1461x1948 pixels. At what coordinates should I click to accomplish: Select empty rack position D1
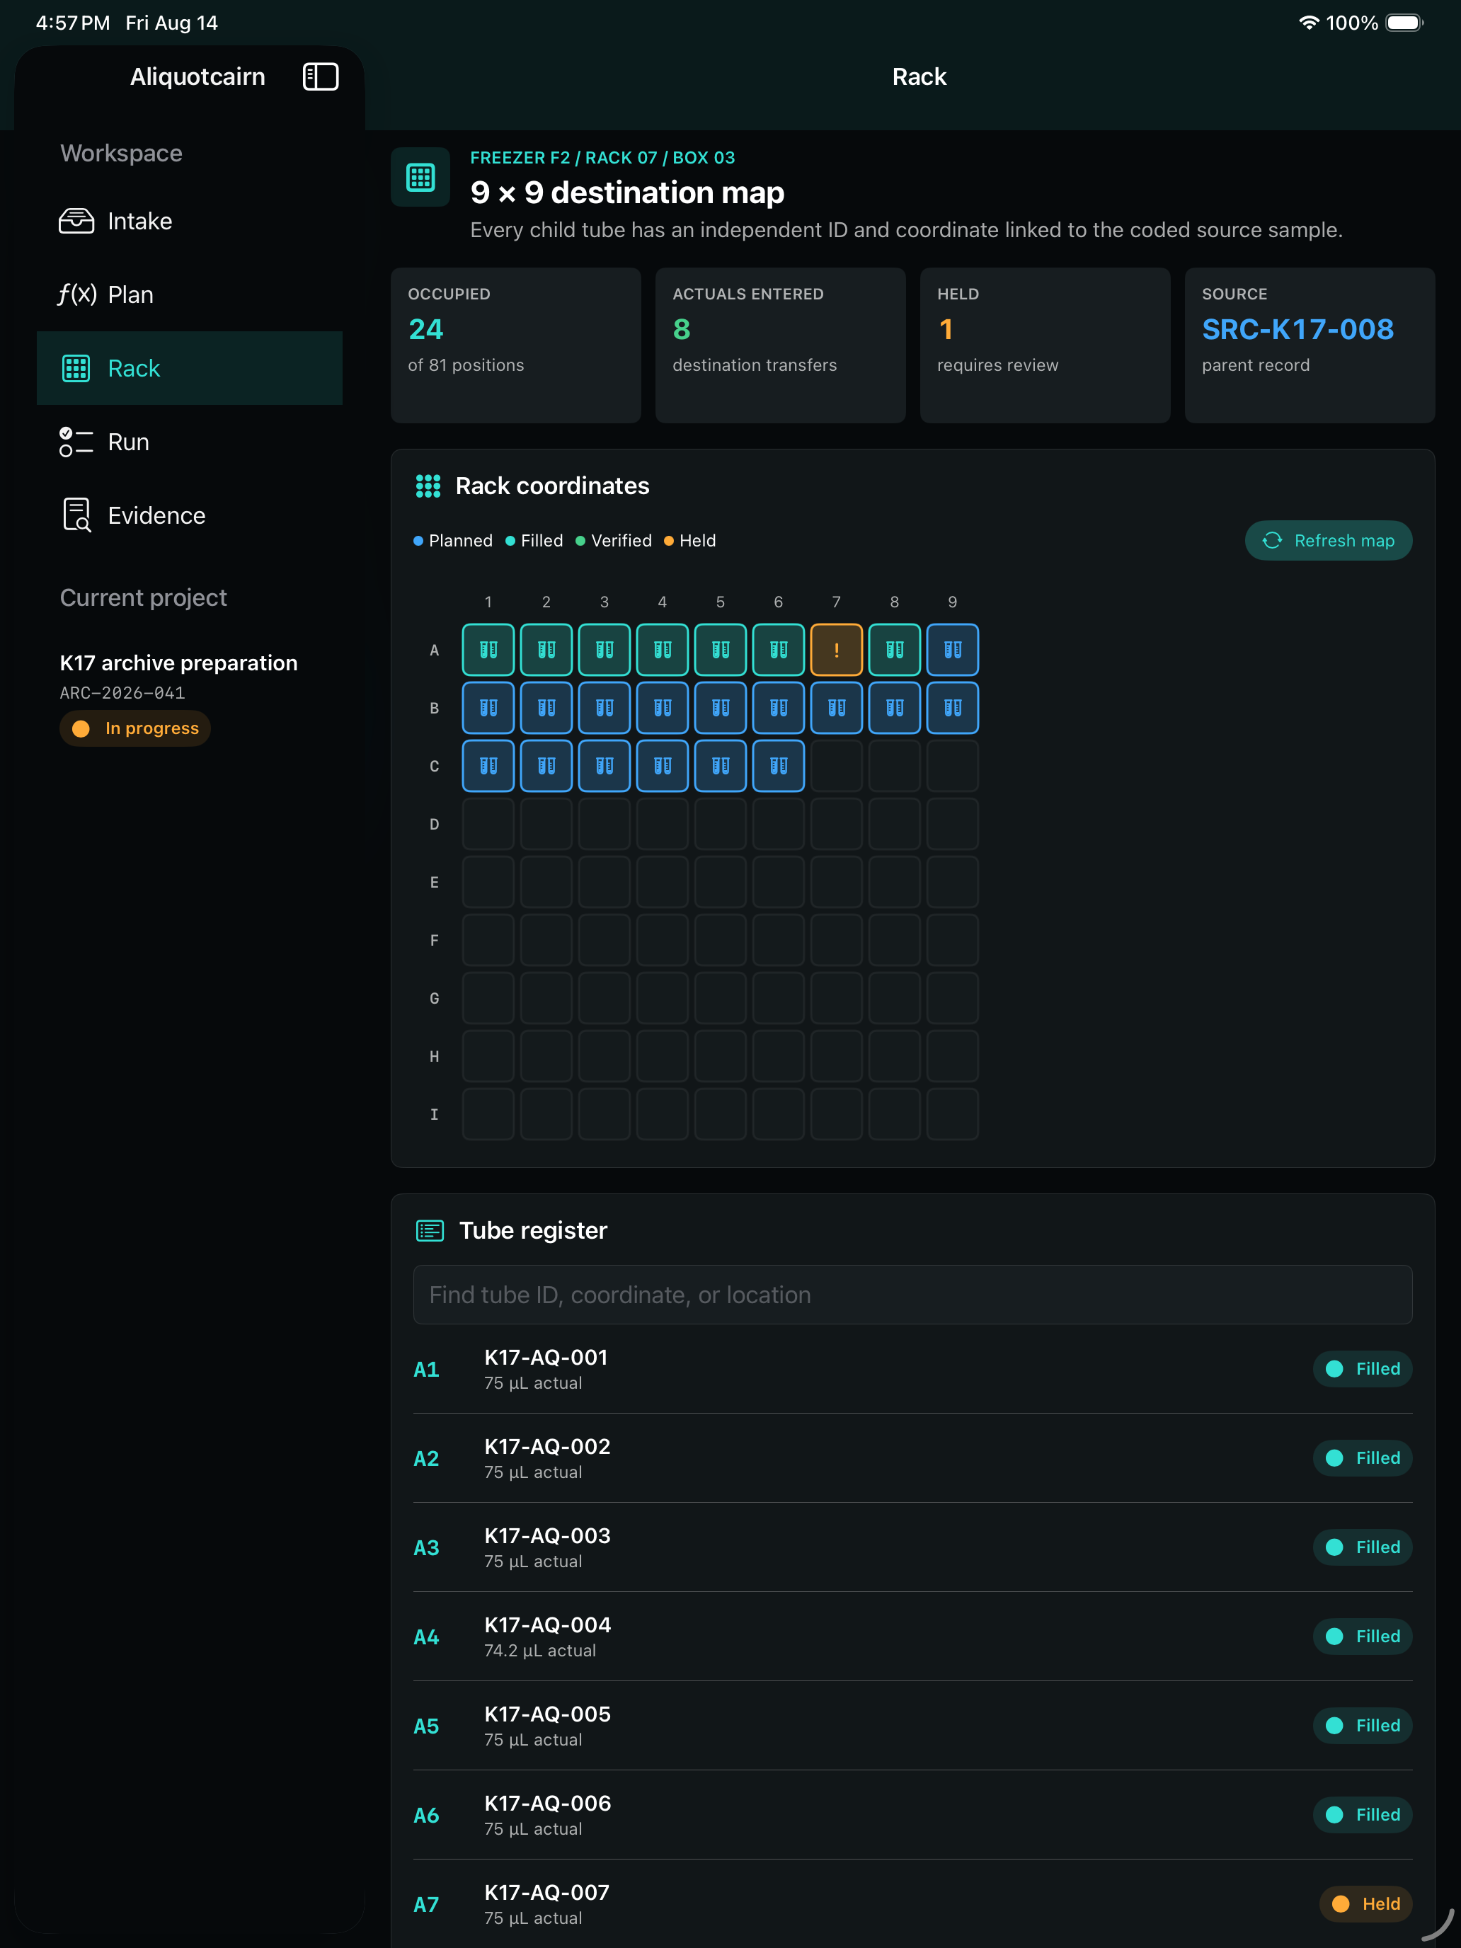click(x=488, y=824)
